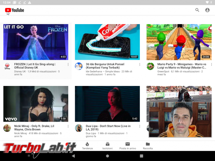Screen dimensions: 215x161
Task: Open the Dua Lipa channel avatar
Action: (79, 128)
